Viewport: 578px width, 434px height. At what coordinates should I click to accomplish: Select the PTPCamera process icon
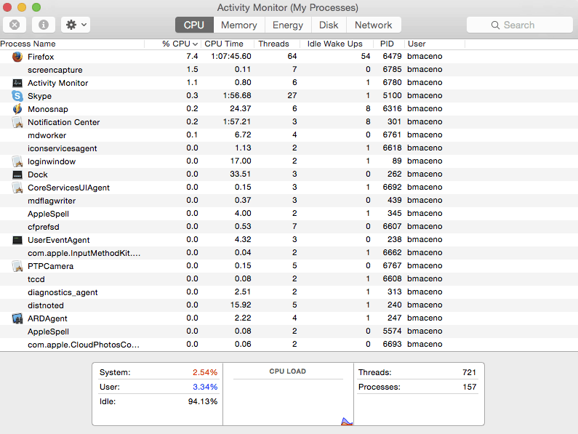pos(17,266)
